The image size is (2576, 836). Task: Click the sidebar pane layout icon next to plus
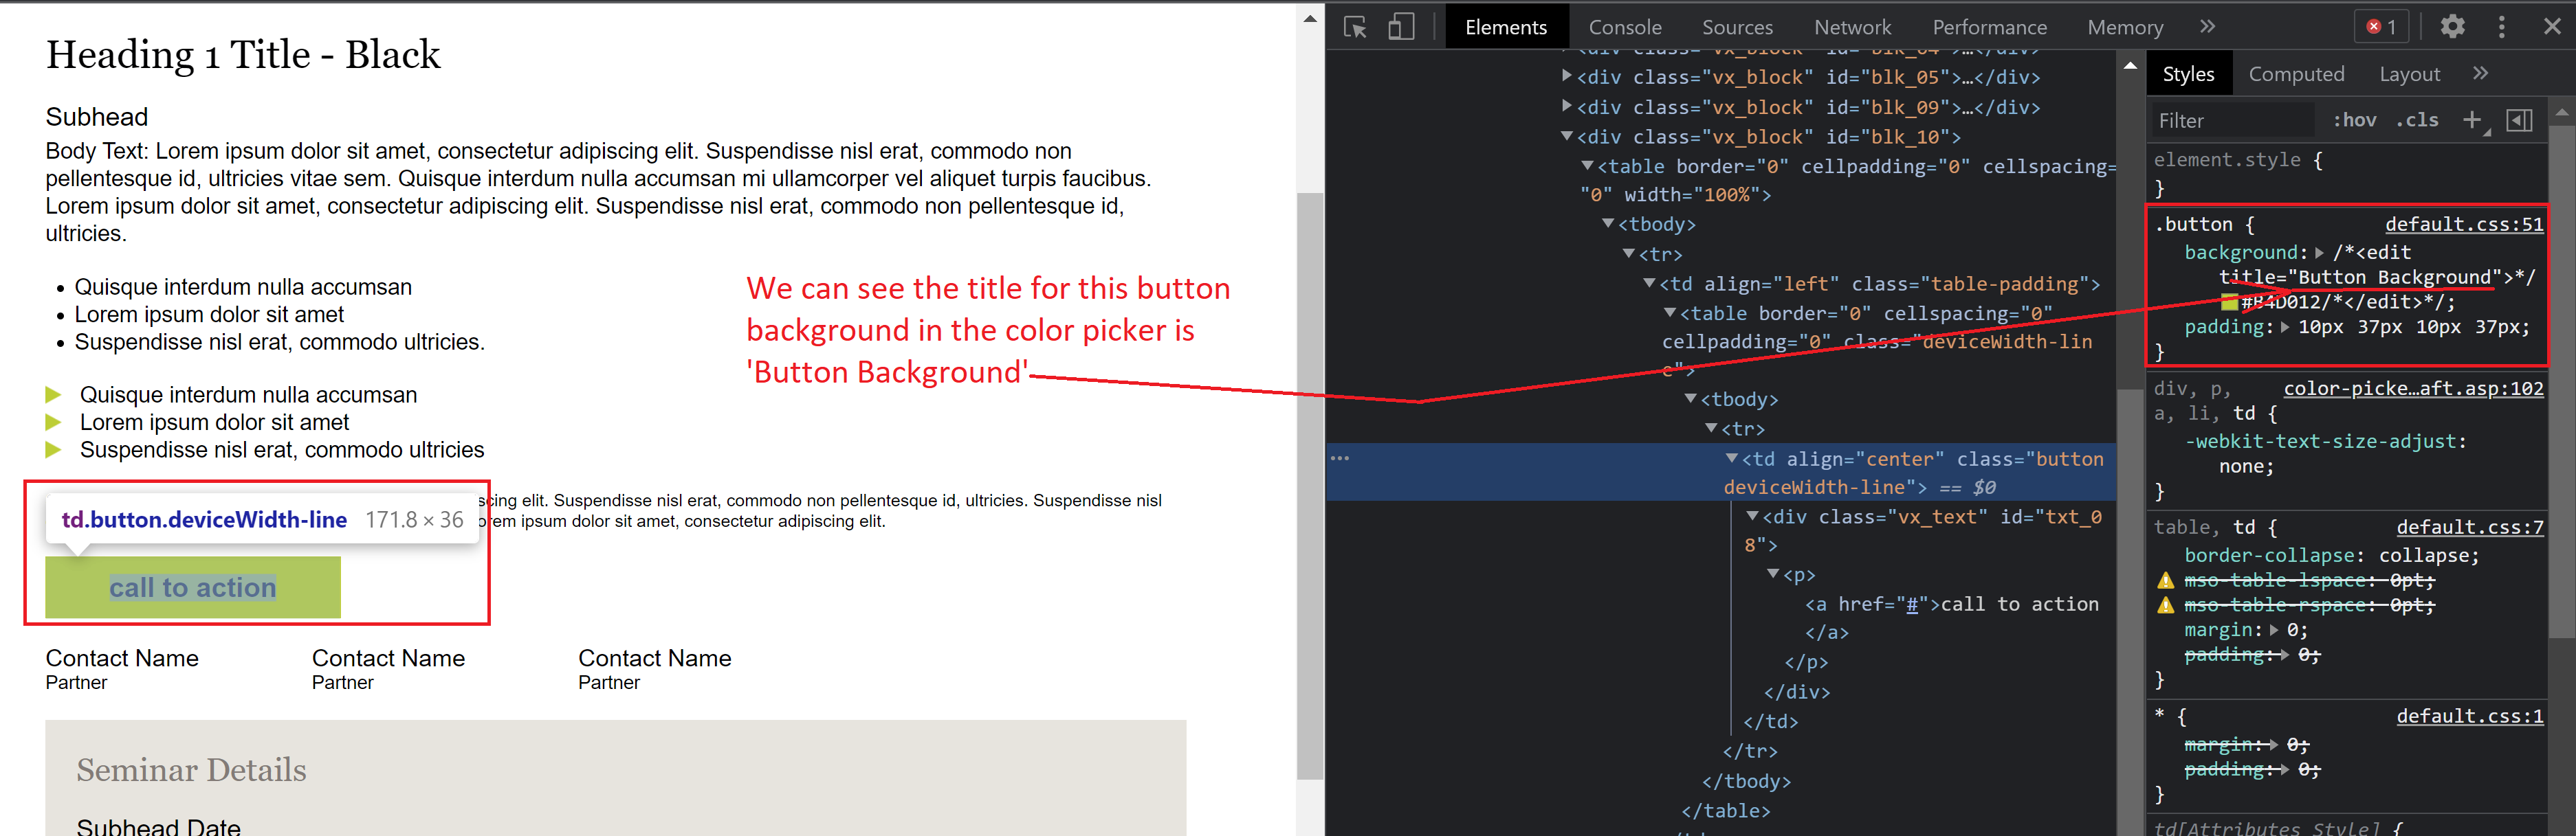tap(2520, 120)
